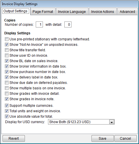Uncheck Show grades in invoice note
This screenshot has height=144, width=139.
coord(7,99)
